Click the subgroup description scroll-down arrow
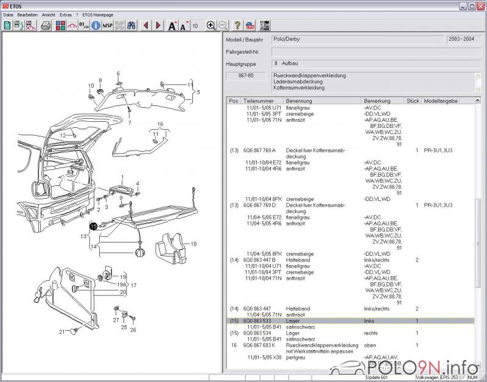Screen dimensions: 487x382 pos(478,89)
